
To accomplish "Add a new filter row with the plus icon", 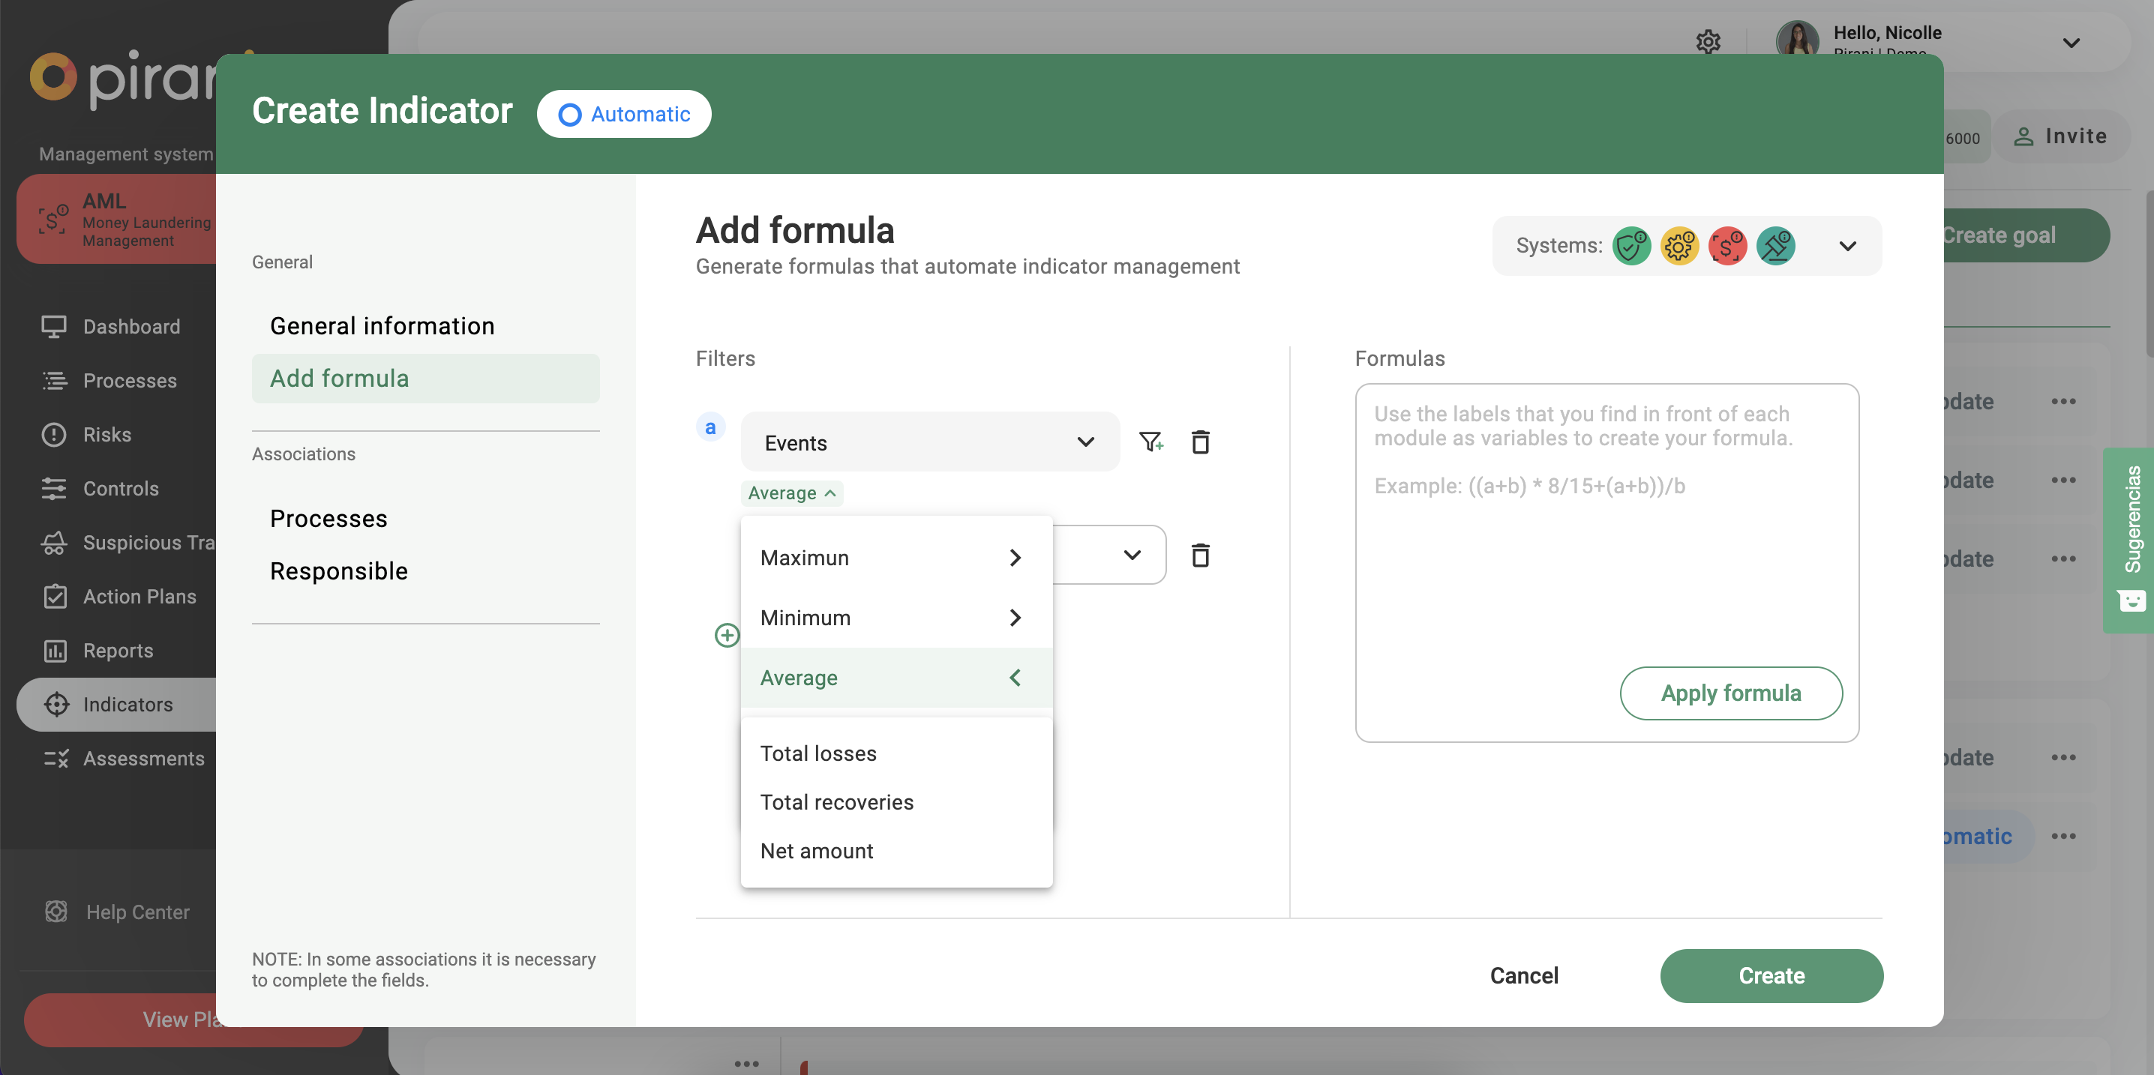I will [x=727, y=635].
